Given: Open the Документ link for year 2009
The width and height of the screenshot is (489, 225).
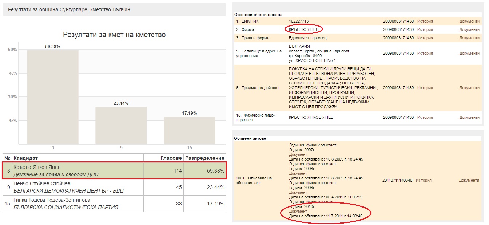Looking at the screenshot, I should coord(298,193).
